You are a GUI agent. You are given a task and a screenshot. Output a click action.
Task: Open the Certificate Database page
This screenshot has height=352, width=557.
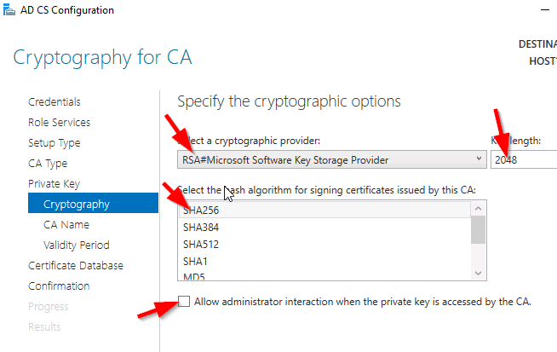(x=76, y=266)
